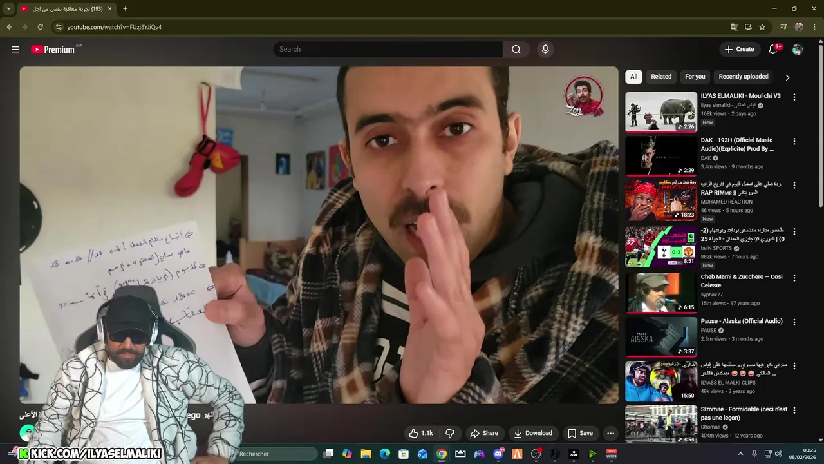Open media controls in Chrome toolbar
Viewport: 824px width, 464px height.
click(x=783, y=27)
